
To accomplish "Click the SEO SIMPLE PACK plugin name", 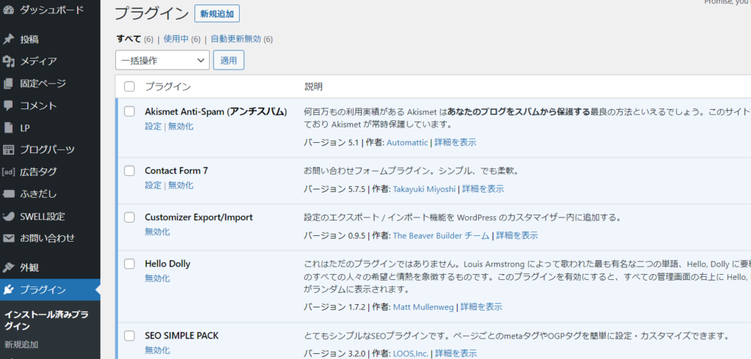I will pos(182,336).
